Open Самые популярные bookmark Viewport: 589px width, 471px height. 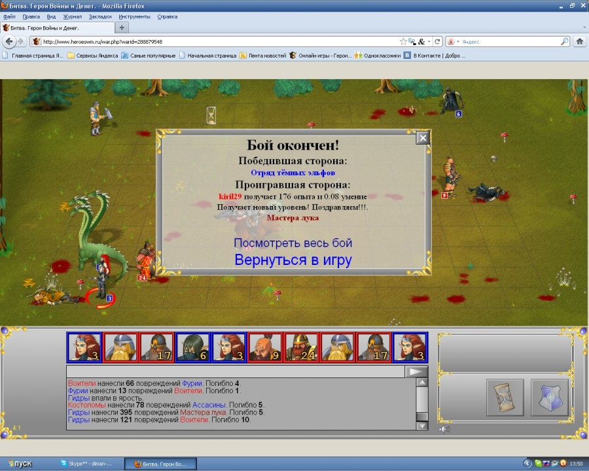149,56
